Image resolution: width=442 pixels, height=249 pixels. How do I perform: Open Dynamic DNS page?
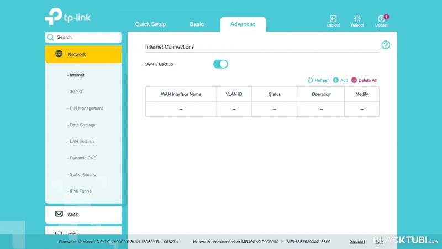click(x=82, y=158)
